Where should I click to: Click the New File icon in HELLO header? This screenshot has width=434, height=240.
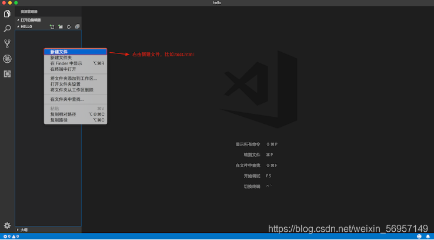tap(52, 26)
